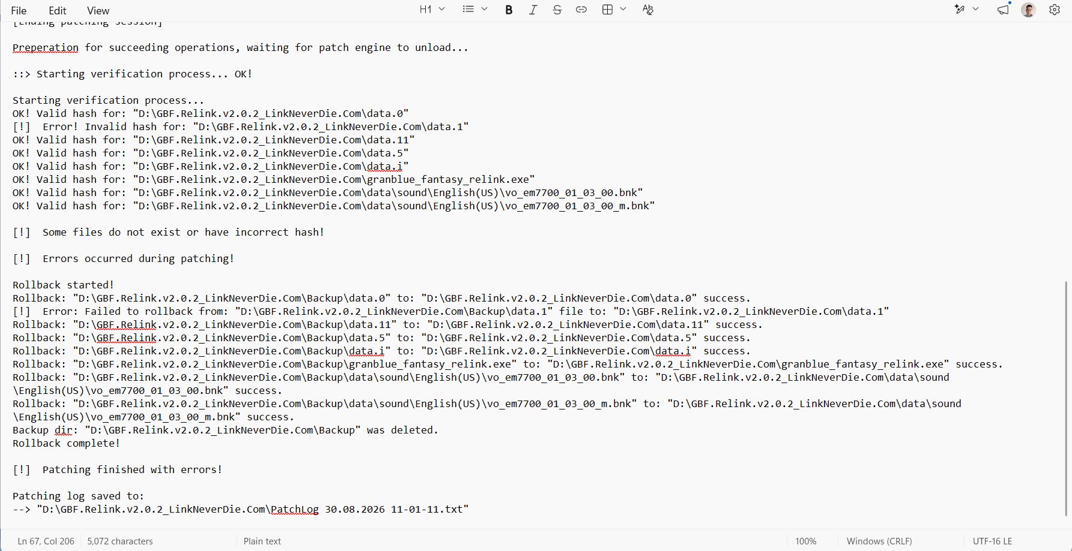Click the 5,072 characters count
This screenshot has width=1072, height=551.
(120, 541)
